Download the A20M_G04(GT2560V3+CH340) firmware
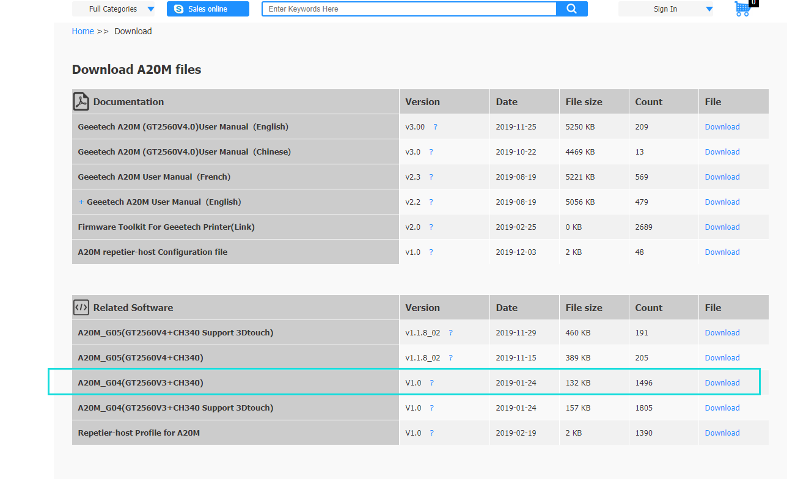This screenshot has height=479, width=806. [722, 383]
